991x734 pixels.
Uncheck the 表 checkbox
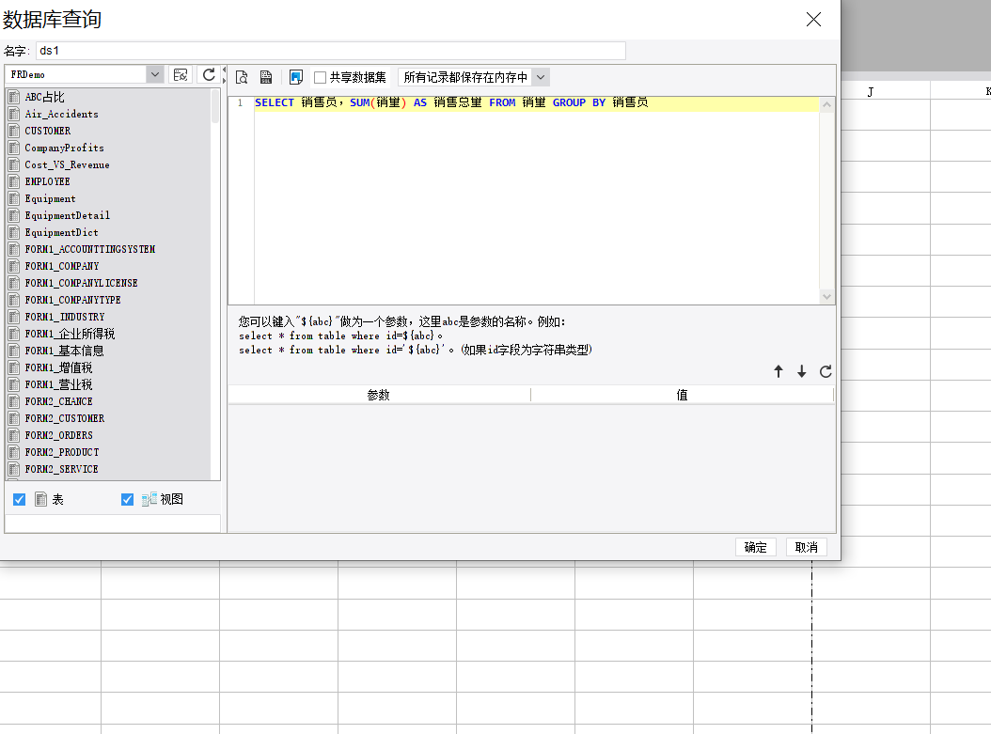point(20,500)
